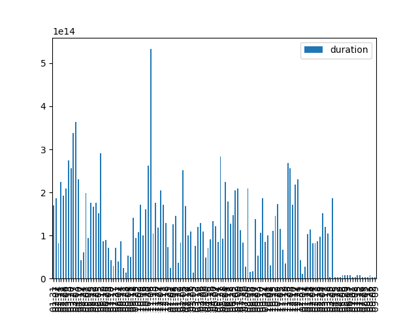418x313 pixels.
Task: Select the tallest bar peaking above 5
Action: point(151,163)
